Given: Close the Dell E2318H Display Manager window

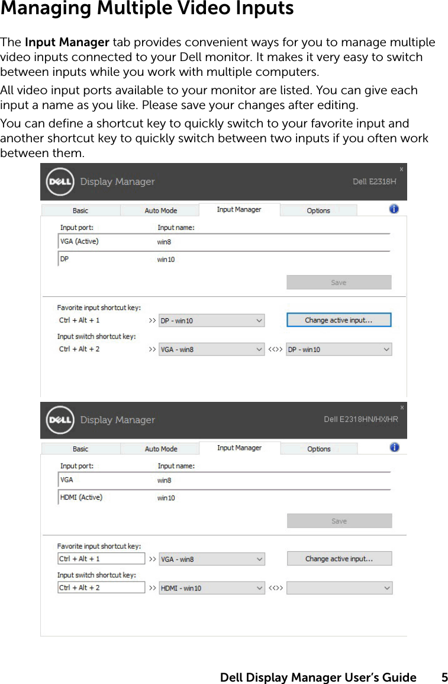Looking at the screenshot, I should (x=401, y=169).
